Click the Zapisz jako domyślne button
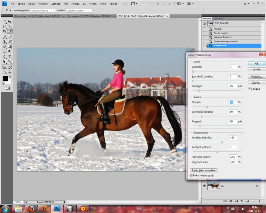 tap(204, 170)
